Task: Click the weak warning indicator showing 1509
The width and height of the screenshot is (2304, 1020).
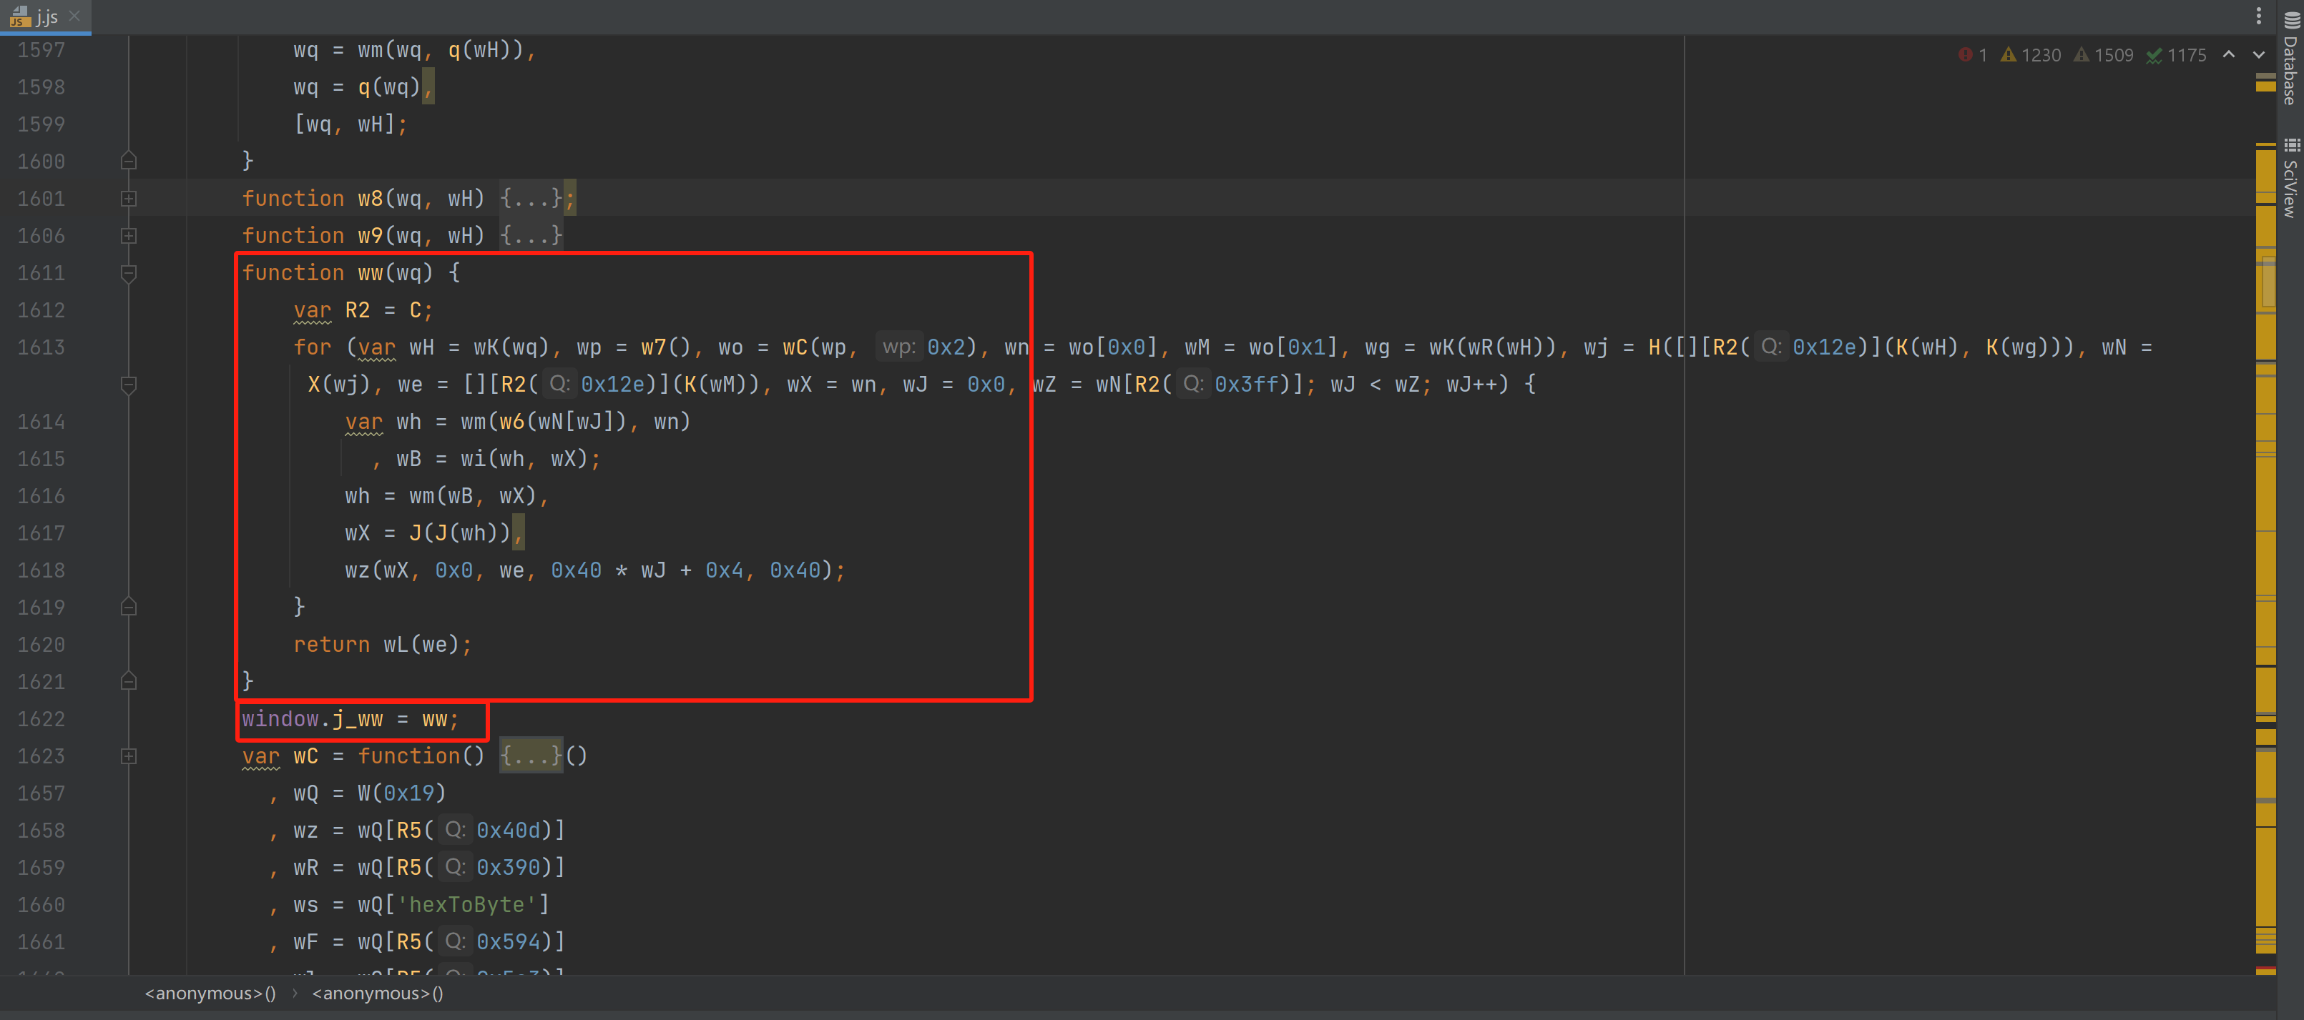Action: pyautogui.click(x=2104, y=54)
